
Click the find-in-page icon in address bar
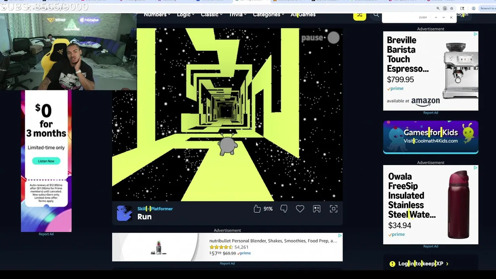(445, 8)
